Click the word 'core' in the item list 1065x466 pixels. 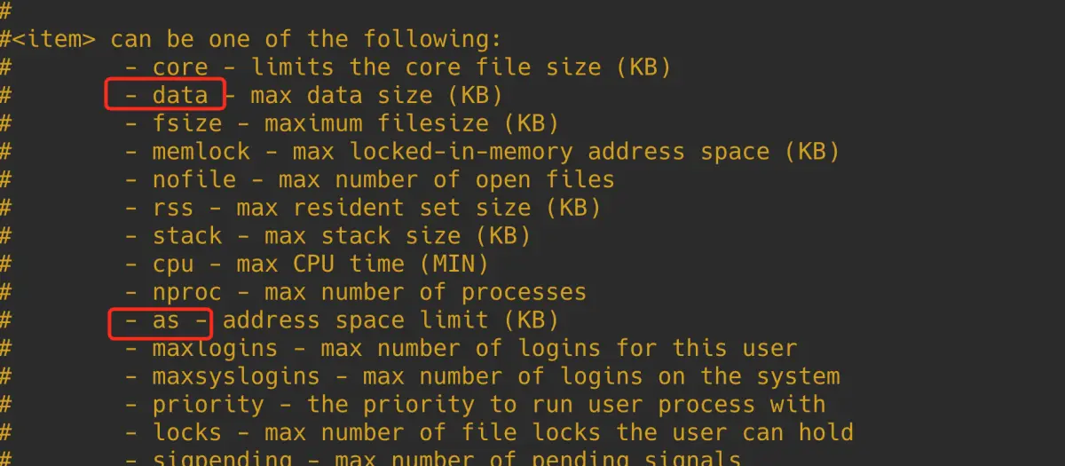[x=180, y=67]
